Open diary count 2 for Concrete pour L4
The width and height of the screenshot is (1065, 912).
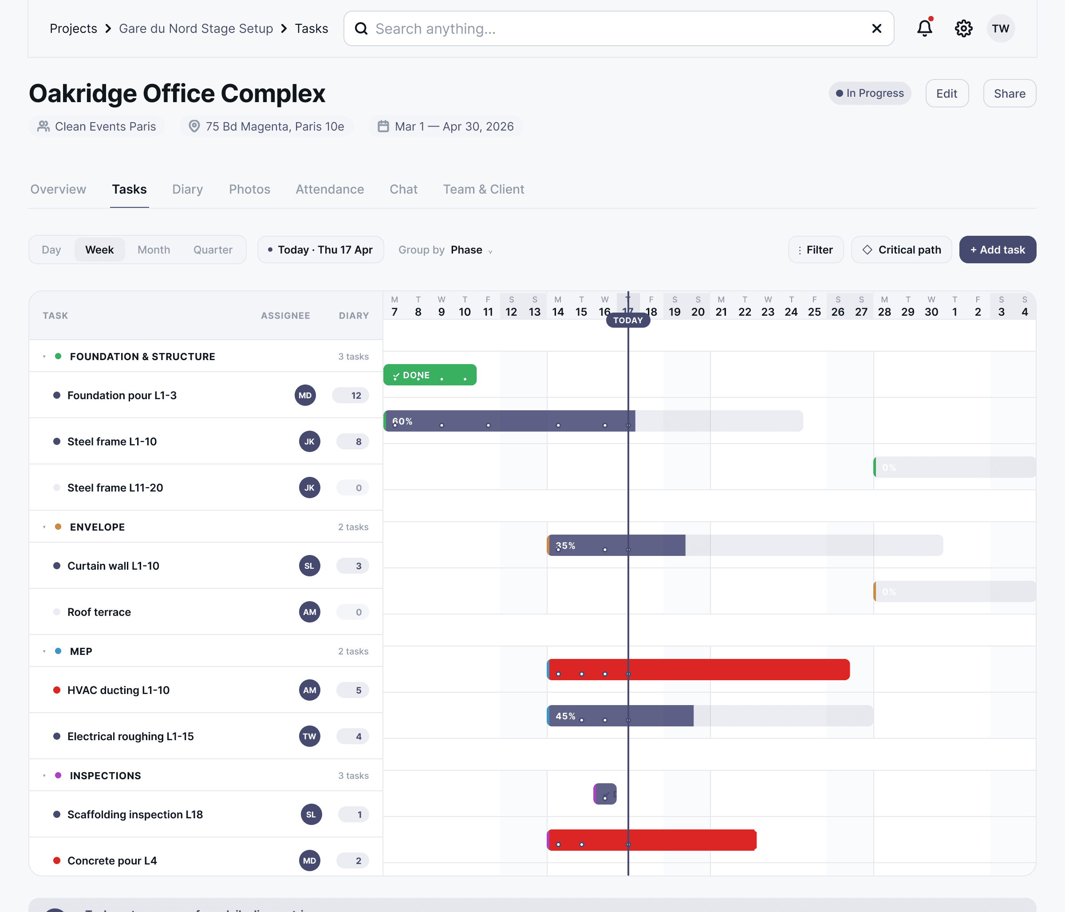coord(353,860)
